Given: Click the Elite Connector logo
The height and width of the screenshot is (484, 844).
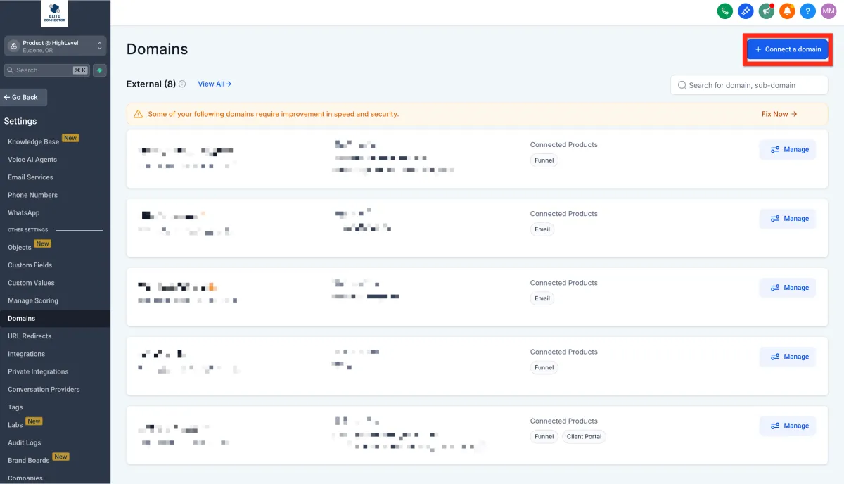Looking at the screenshot, I should (x=55, y=14).
